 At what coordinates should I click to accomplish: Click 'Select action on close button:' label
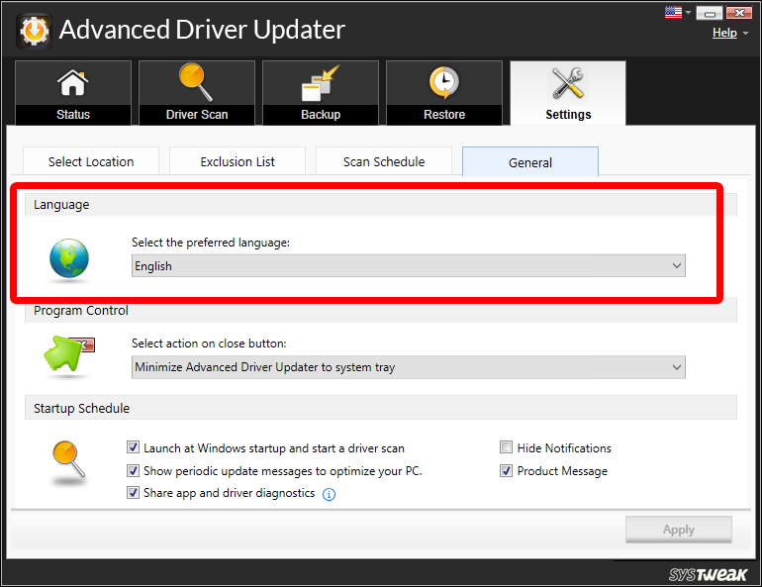click(x=209, y=343)
